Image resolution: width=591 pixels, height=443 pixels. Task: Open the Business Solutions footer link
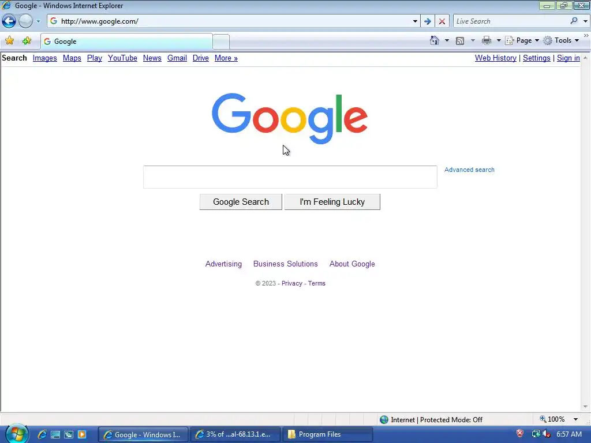(285, 264)
